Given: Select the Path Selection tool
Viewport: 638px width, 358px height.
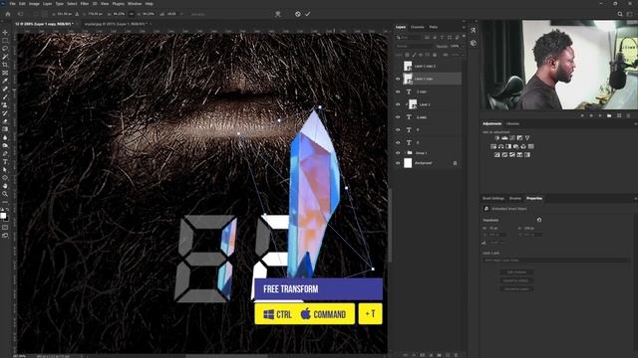Looking at the screenshot, I should (5, 170).
